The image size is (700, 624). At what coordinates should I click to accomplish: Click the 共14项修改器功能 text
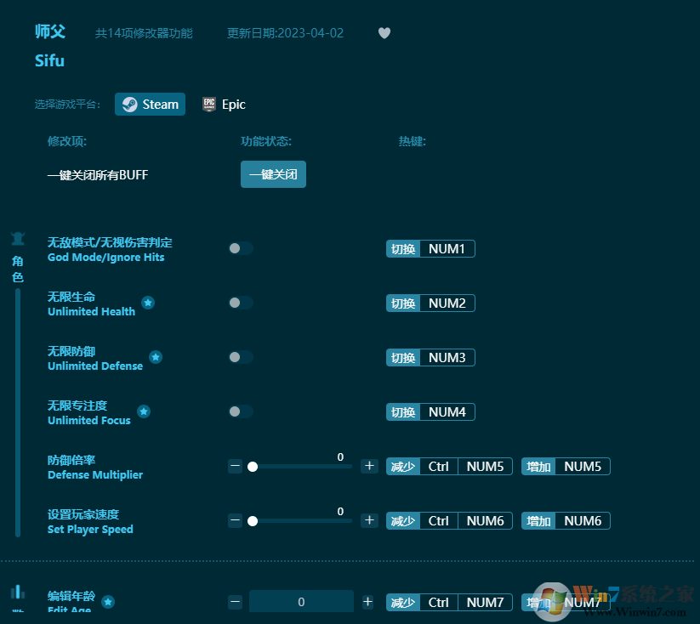click(x=144, y=33)
